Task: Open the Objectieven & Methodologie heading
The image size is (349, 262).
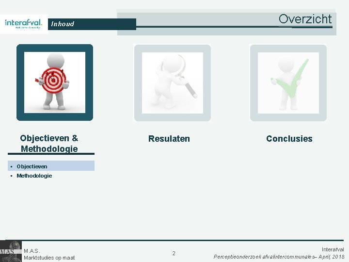Action: 49,143
